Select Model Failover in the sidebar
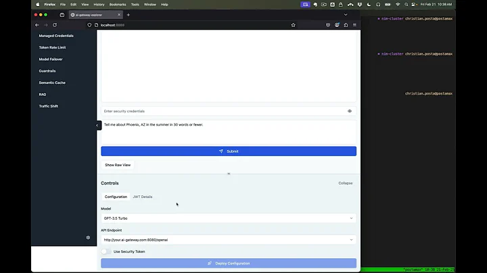The height and width of the screenshot is (273, 487). 51,59
